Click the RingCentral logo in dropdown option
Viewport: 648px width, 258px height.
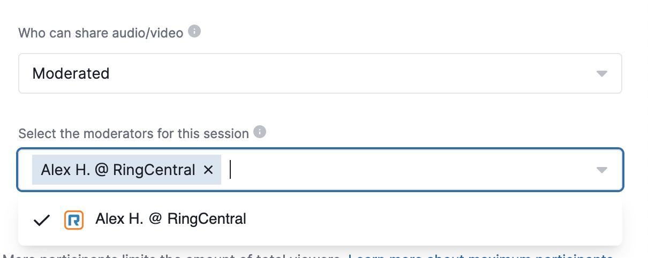(74, 219)
